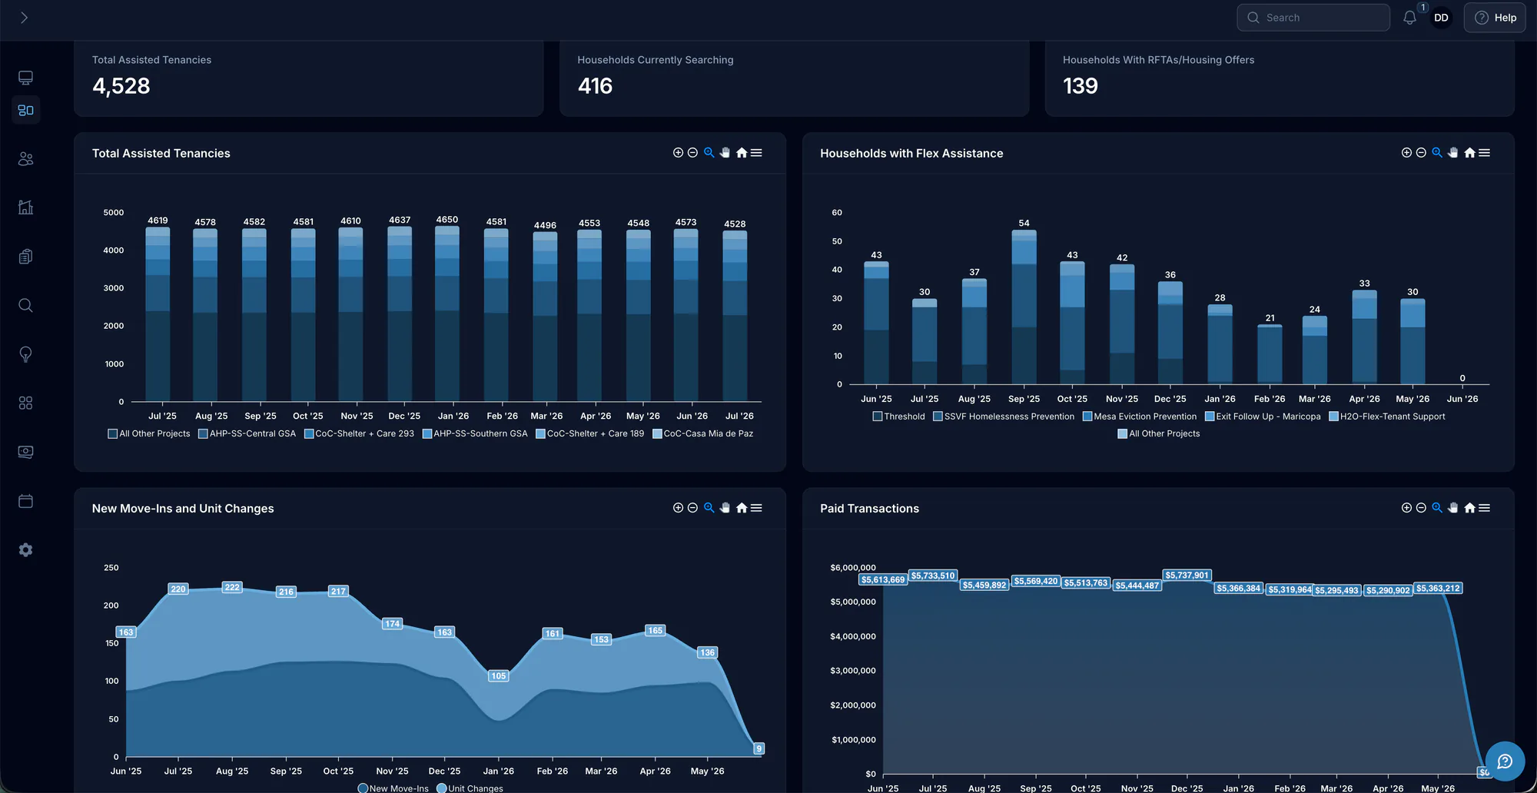Image resolution: width=1537 pixels, height=793 pixels.
Task: Expand the sidebar with the chevron arrow
Action: [24, 18]
